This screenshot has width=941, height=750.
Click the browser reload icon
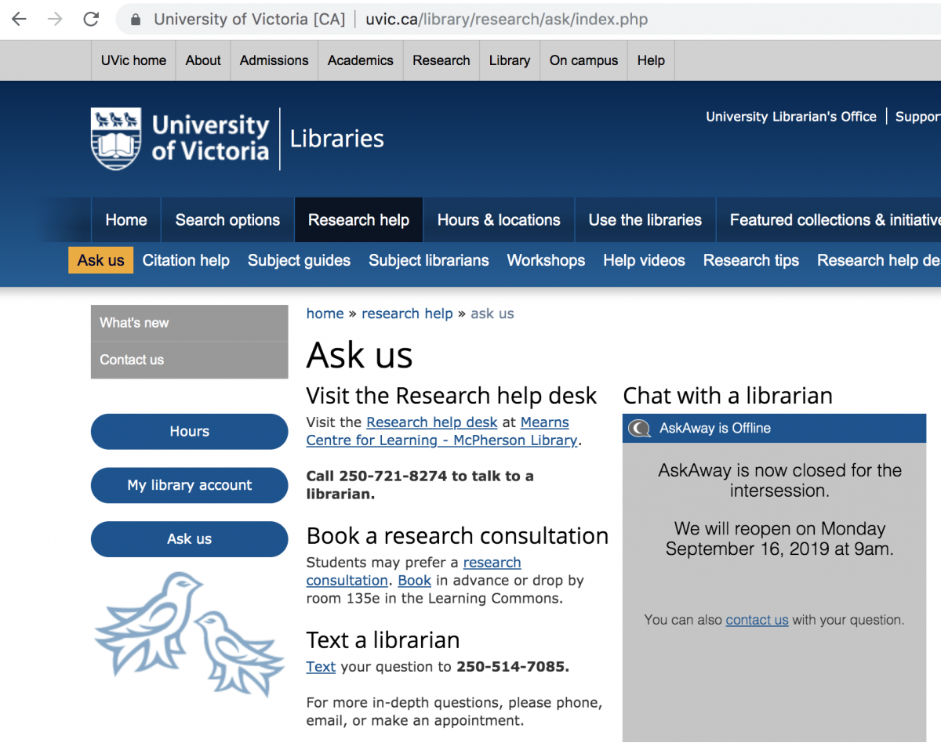[x=91, y=20]
